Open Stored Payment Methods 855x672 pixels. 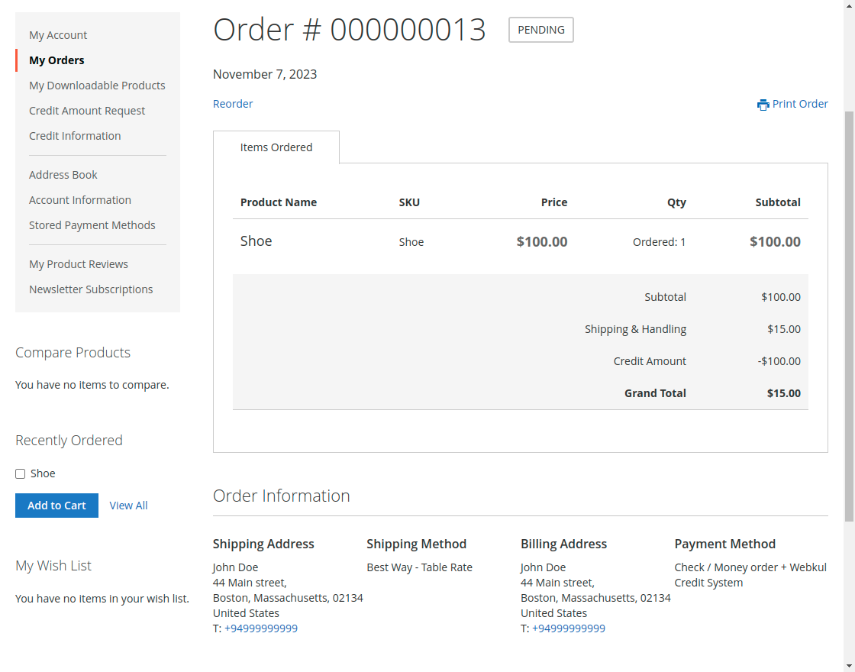[92, 225]
